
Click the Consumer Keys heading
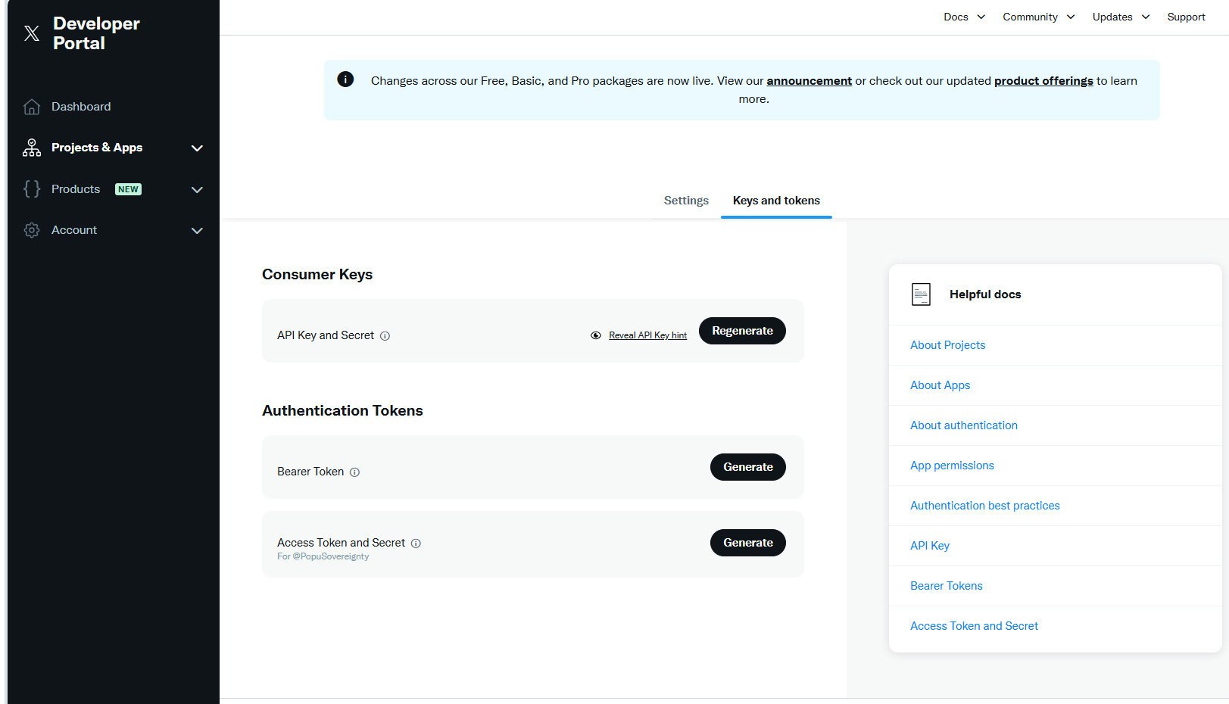(x=317, y=275)
